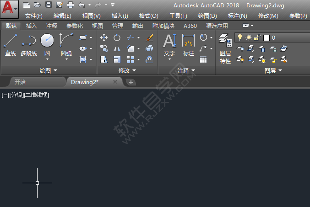
Task: Click the Mirror tool icon
Action: pyautogui.click(x=117, y=48)
